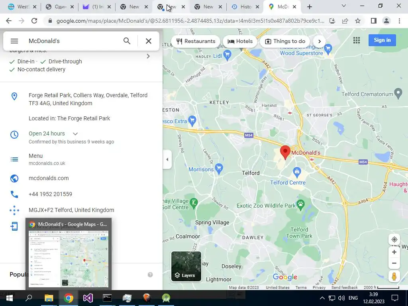
Task: Click the Exotic Zoo Wildlife Park marker
Action: pyautogui.click(x=300, y=205)
